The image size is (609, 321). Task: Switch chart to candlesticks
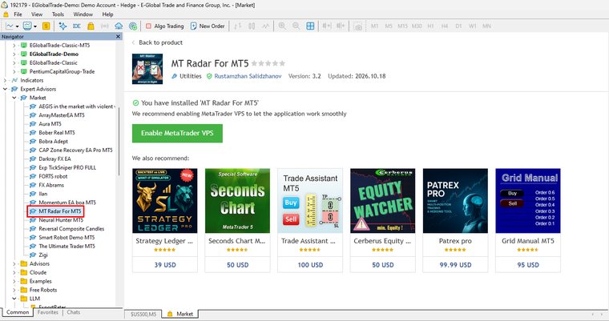click(252, 26)
